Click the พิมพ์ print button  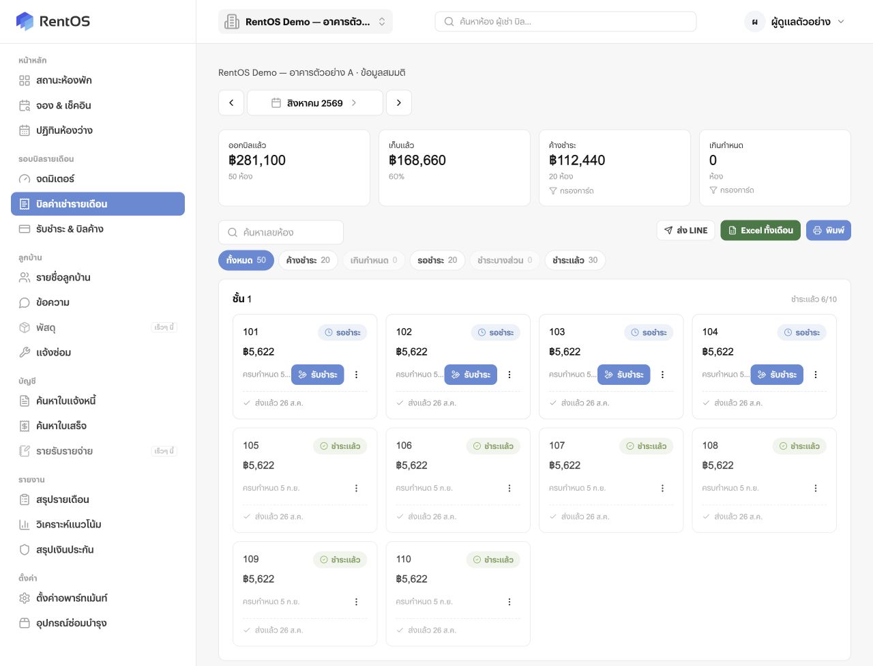(x=829, y=231)
